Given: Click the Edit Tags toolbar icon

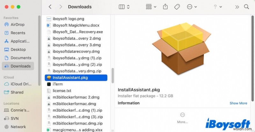Looking at the screenshot, I should tap(177, 7).
